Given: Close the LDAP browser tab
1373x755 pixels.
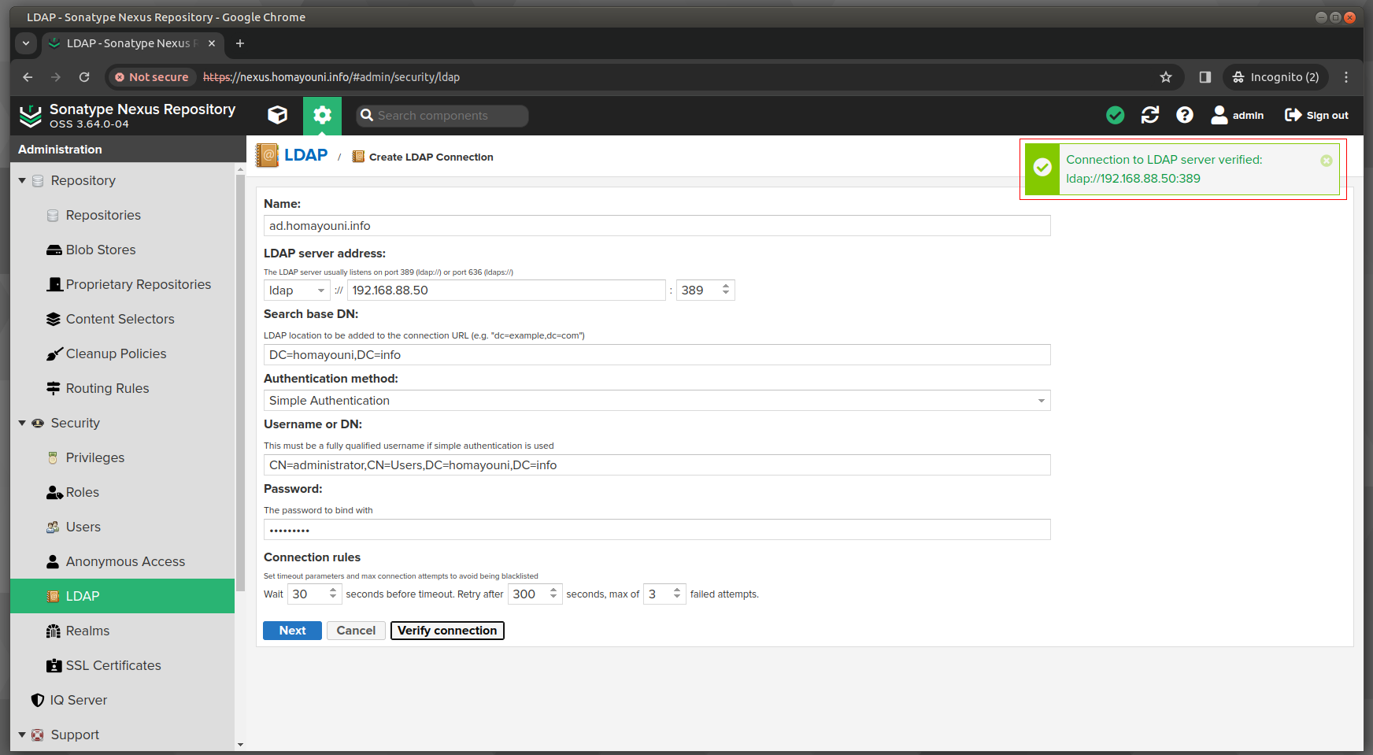Looking at the screenshot, I should coord(212,43).
